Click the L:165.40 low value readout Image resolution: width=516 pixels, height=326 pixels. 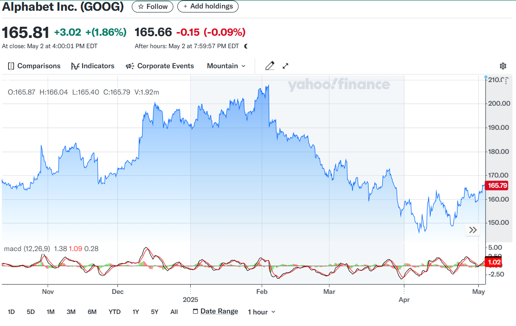(x=86, y=92)
